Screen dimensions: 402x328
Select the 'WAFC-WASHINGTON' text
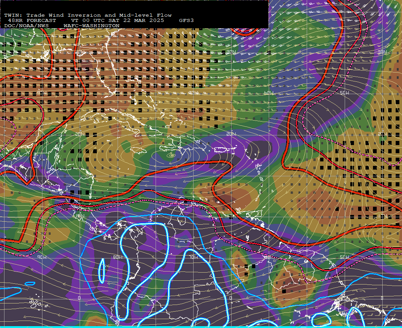click(92, 26)
